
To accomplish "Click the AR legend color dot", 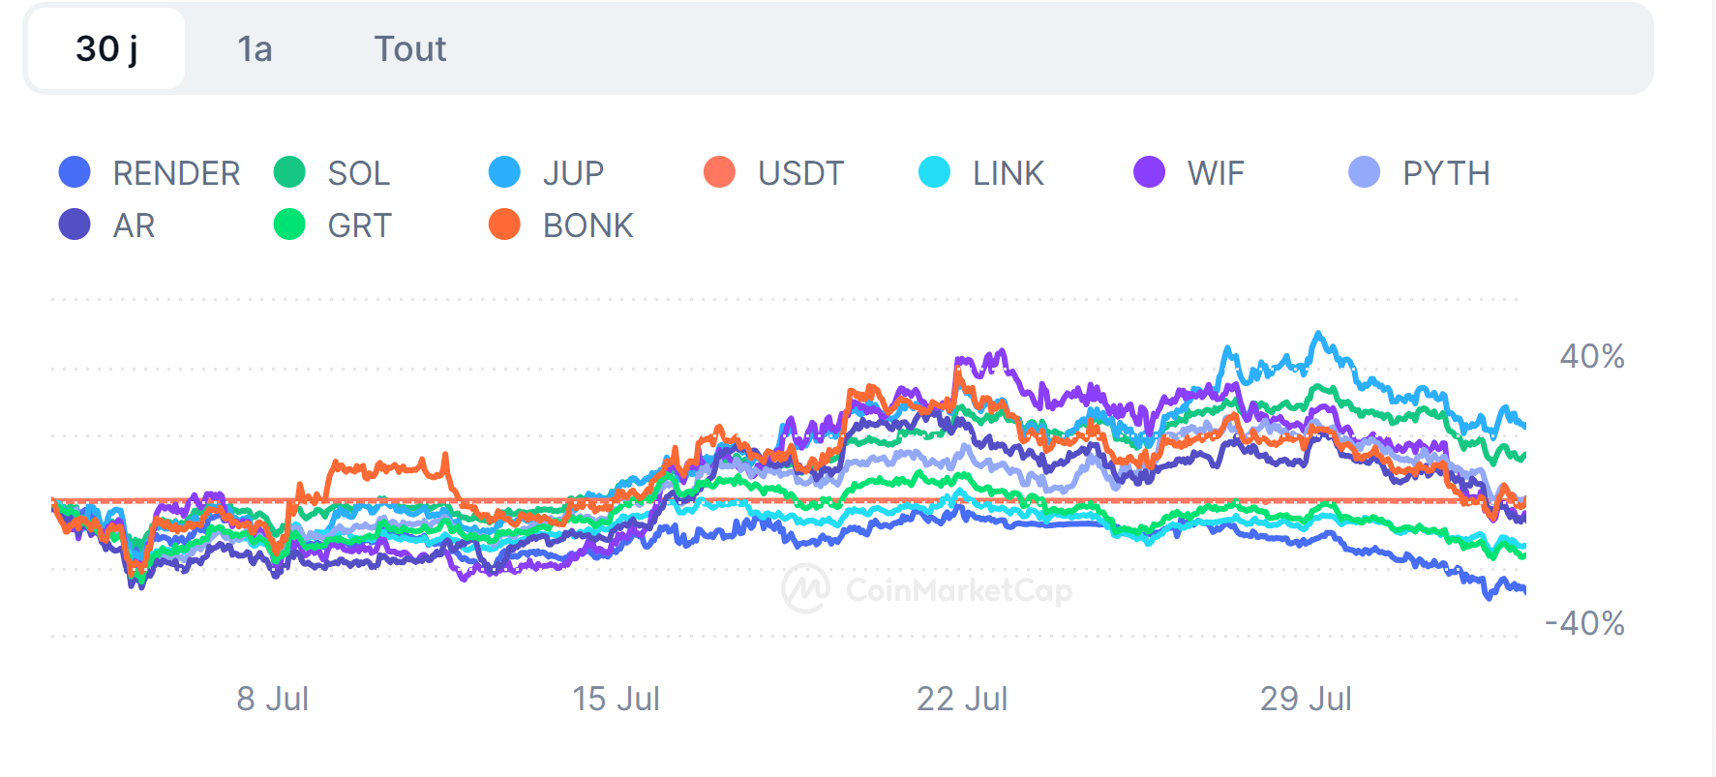I will (75, 224).
